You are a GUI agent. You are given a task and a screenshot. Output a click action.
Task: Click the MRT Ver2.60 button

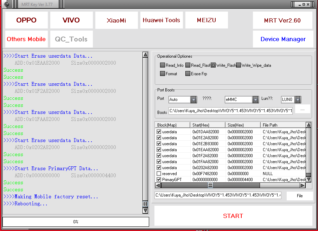coord(282,20)
